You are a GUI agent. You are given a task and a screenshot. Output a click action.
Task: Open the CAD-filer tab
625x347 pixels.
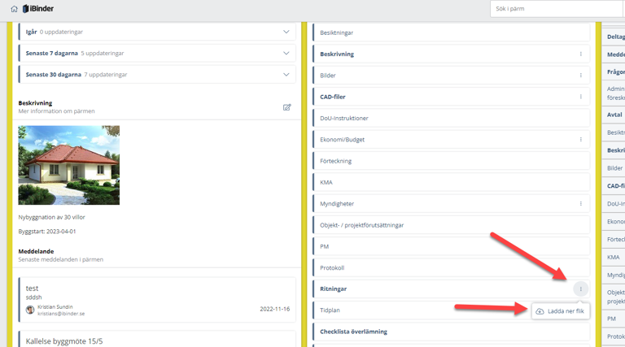pyautogui.click(x=451, y=97)
